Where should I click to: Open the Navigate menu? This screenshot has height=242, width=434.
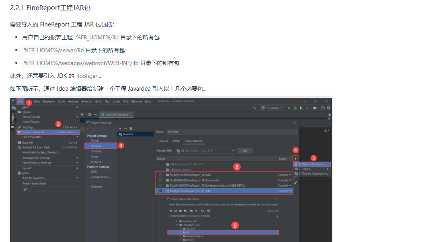click(49, 102)
